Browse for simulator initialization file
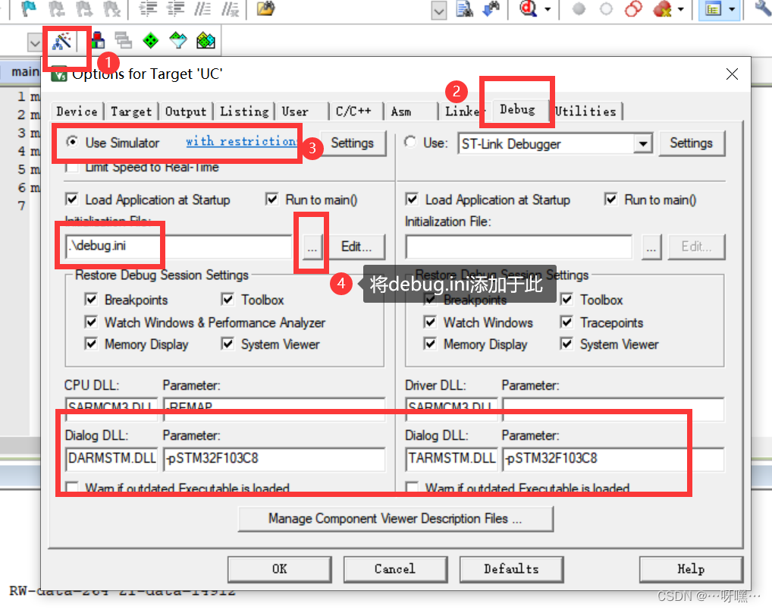This screenshot has height=610, width=772. tap(312, 247)
